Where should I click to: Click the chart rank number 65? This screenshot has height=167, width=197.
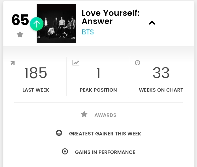click(20, 20)
